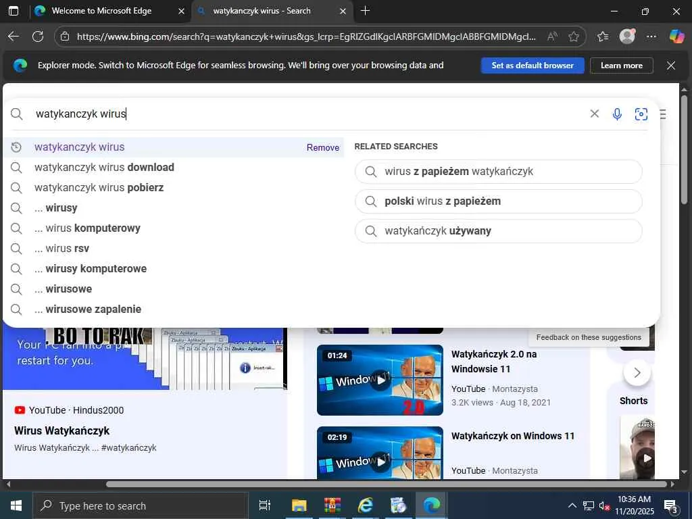Open File Explorer from the taskbar
Image resolution: width=692 pixels, height=519 pixels.
(299, 505)
